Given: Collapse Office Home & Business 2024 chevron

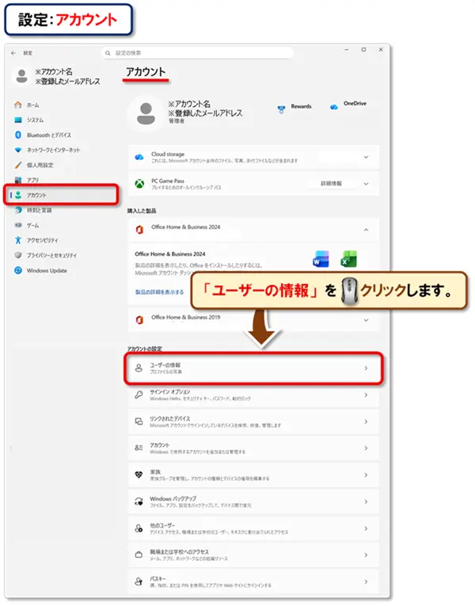Looking at the screenshot, I should point(366,230).
